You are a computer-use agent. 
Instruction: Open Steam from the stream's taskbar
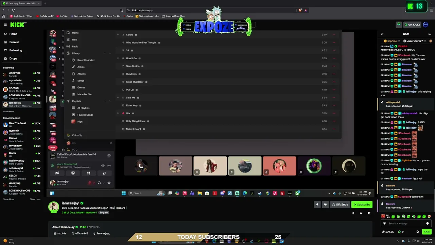click(x=260, y=193)
